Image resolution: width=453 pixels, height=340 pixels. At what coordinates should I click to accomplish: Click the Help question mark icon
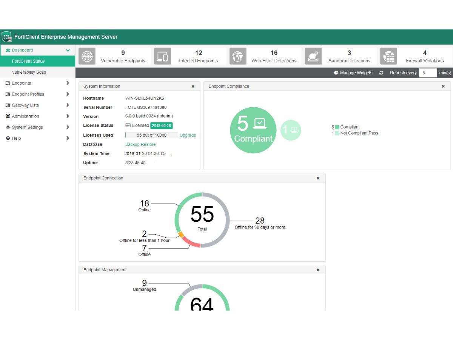(8, 138)
